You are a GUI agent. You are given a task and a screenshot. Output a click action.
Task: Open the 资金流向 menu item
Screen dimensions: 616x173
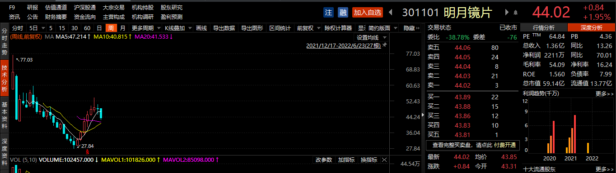[85, 17]
